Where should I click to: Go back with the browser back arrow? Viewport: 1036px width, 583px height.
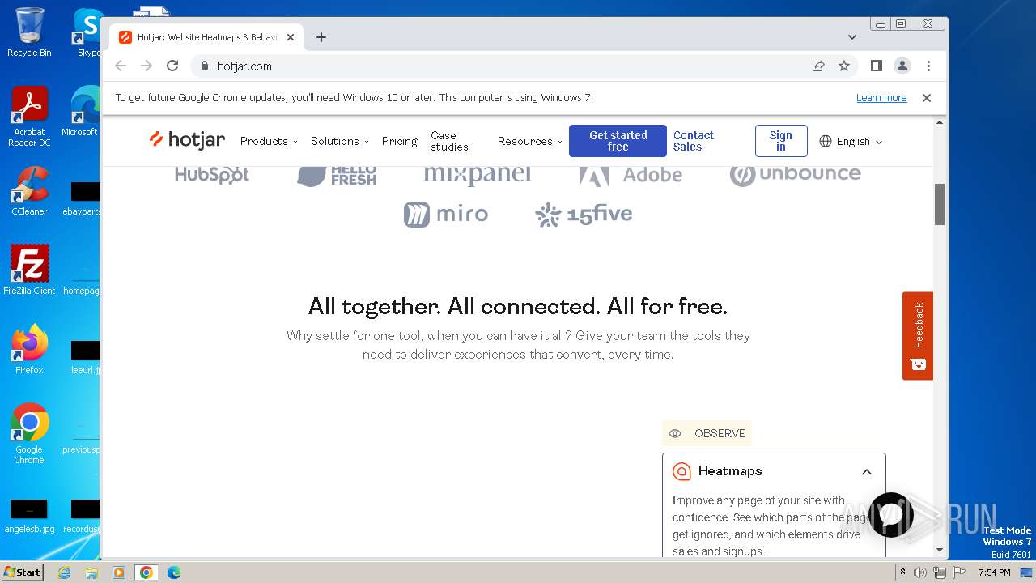[x=121, y=66]
